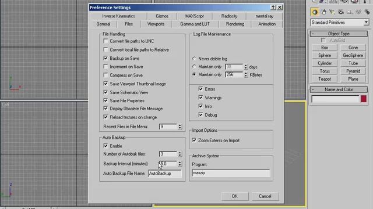Select the Shapes category icon
This screenshot has height=209, width=373.
click(x=323, y=12)
